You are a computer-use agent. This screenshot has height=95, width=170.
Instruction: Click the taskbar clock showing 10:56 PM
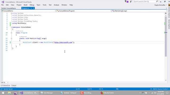click(160, 93)
